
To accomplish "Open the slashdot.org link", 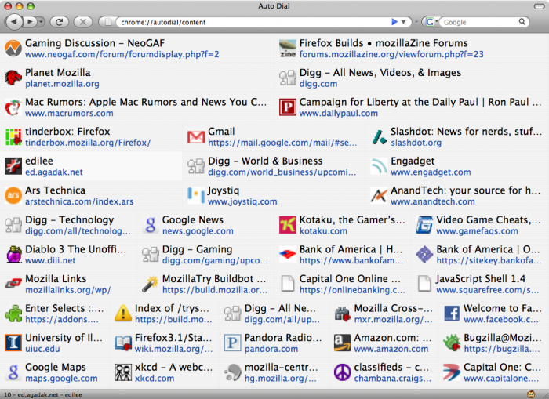I will 416,143.
